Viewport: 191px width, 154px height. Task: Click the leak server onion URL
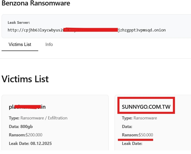pos(86,30)
